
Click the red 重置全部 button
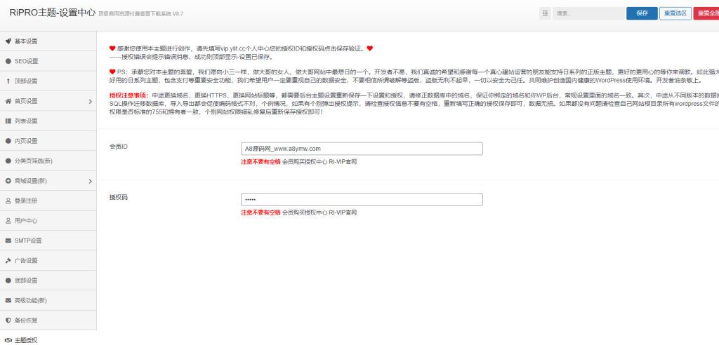pos(706,13)
